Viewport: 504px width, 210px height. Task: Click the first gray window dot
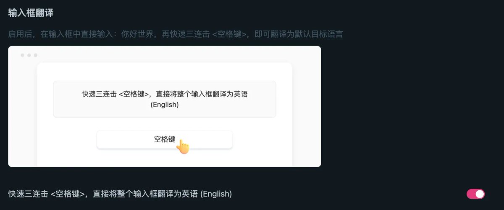click(x=23, y=55)
